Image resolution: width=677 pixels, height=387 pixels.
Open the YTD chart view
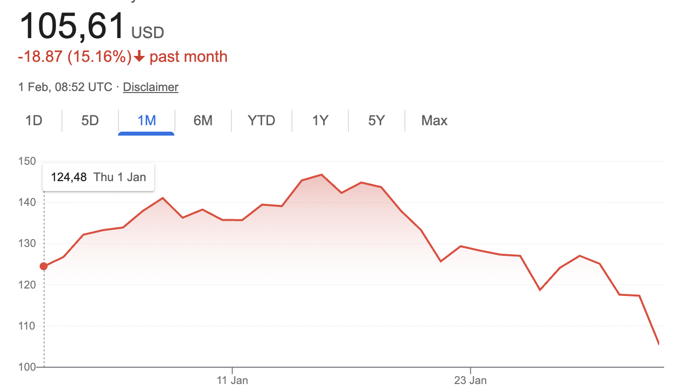click(x=261, y=121)
